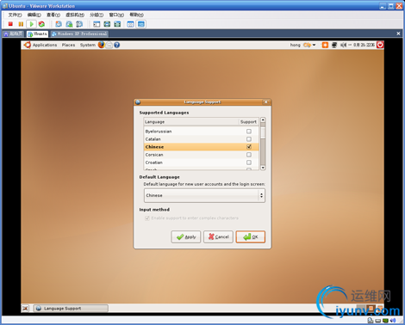Check the Byelorussian support checkbox
Image resolution: width=405 pixels, height=325 pixels.
[249, 132]
